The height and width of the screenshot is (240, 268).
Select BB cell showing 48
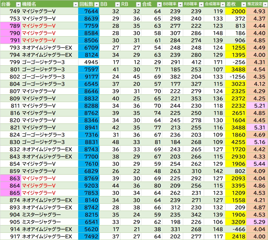tap(110, 142)
